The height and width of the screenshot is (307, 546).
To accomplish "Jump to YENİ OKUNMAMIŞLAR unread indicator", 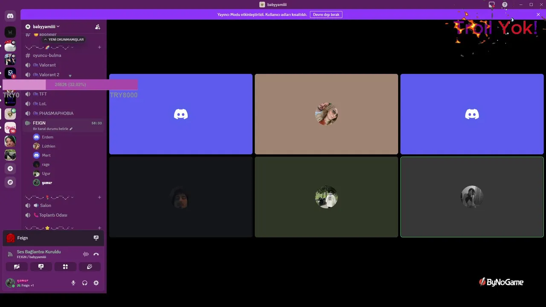I will click(x=64, y=40).
